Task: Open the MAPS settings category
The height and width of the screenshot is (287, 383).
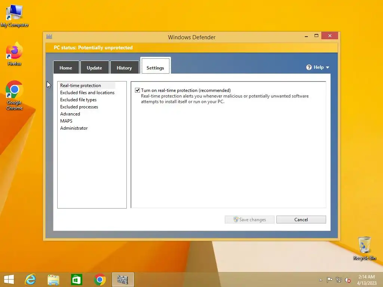Action: (66, 121)
